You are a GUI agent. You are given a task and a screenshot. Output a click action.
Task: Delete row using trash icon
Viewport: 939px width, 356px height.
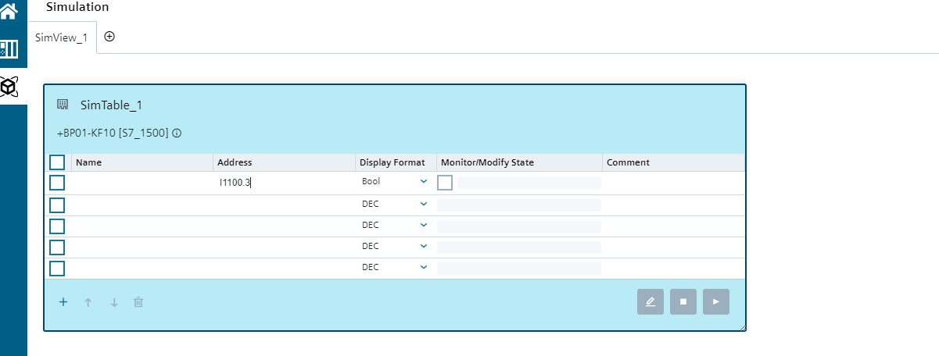click(x=138, y=302)
